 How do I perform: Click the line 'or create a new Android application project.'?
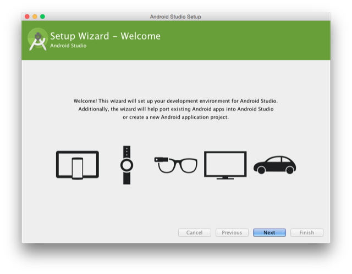coord(175,117)
